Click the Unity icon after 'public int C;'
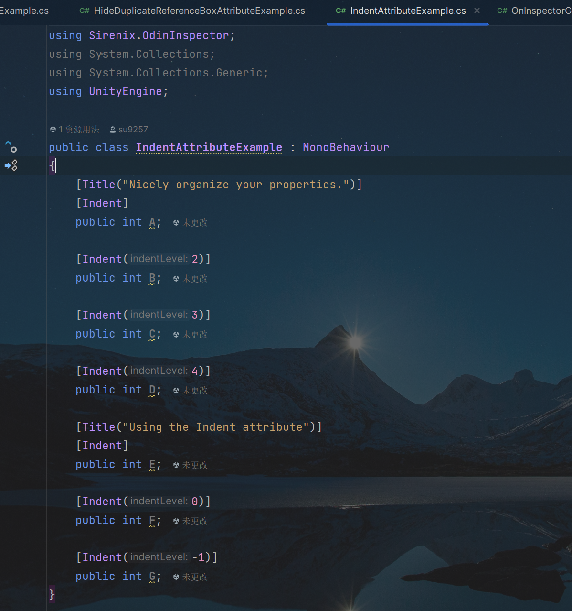 176,334
